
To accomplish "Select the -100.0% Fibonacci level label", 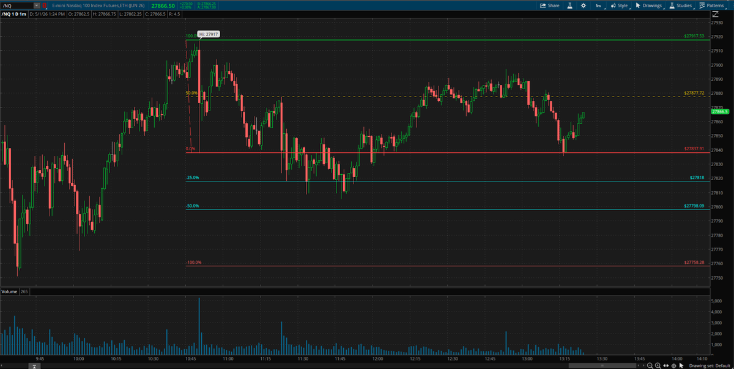I will pyautogui.click(x=193, y=262).
